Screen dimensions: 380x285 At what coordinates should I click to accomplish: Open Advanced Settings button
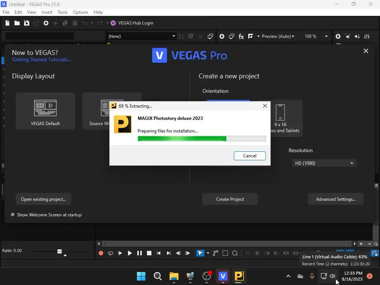click(x=335, y=199)
